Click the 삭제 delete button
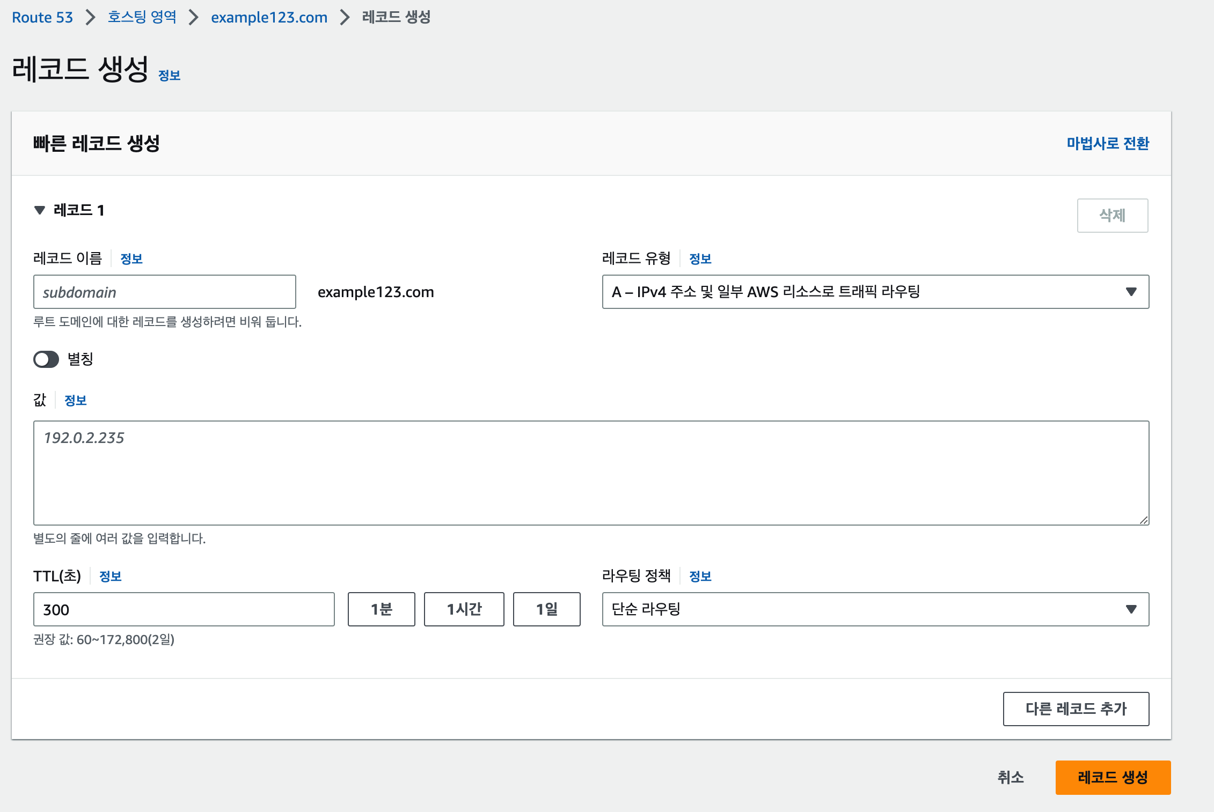1214x812 pixels. point(1112,216)
